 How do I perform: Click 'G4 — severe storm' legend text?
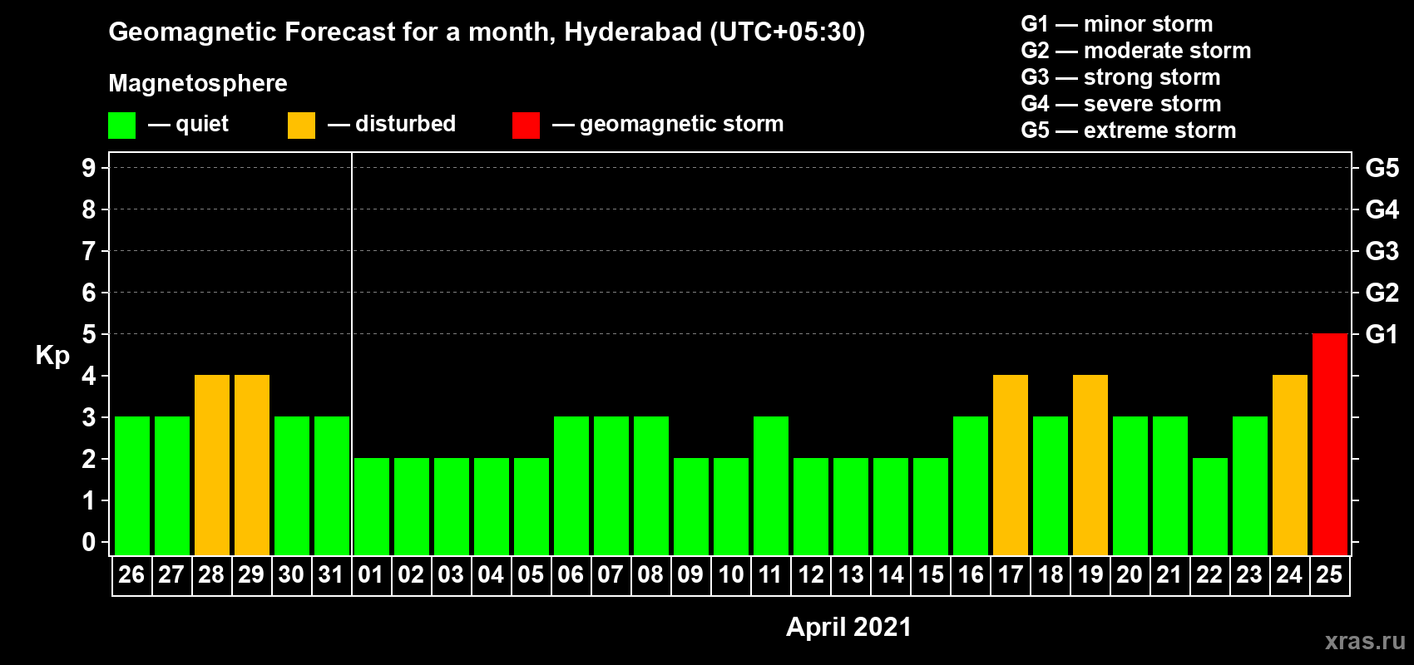click(1120, 104)
